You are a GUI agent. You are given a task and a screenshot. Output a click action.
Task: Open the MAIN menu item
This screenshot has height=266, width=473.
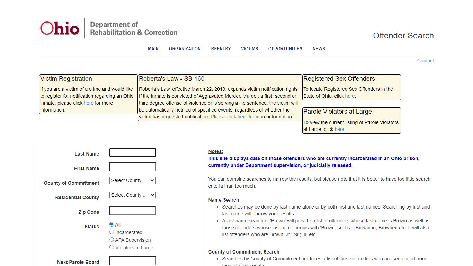pos(153,49)
